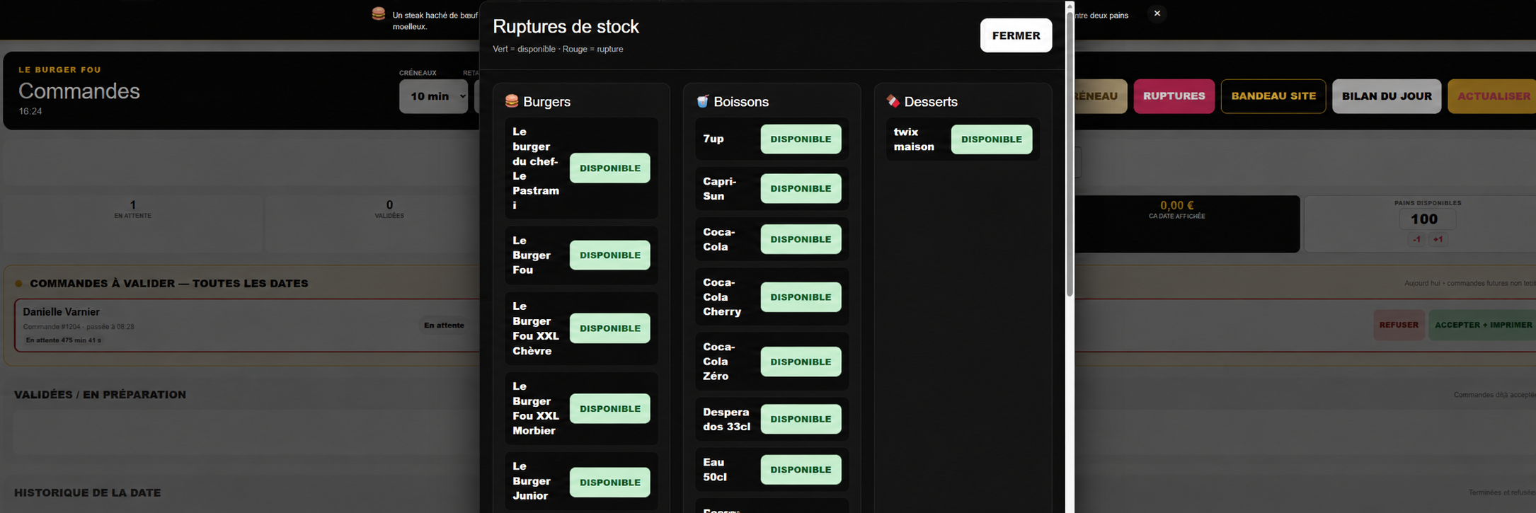The width and height of the screenshot is (1536, 513).
Task: Click the Commandes à valider heading
Action: coord(169,283)
